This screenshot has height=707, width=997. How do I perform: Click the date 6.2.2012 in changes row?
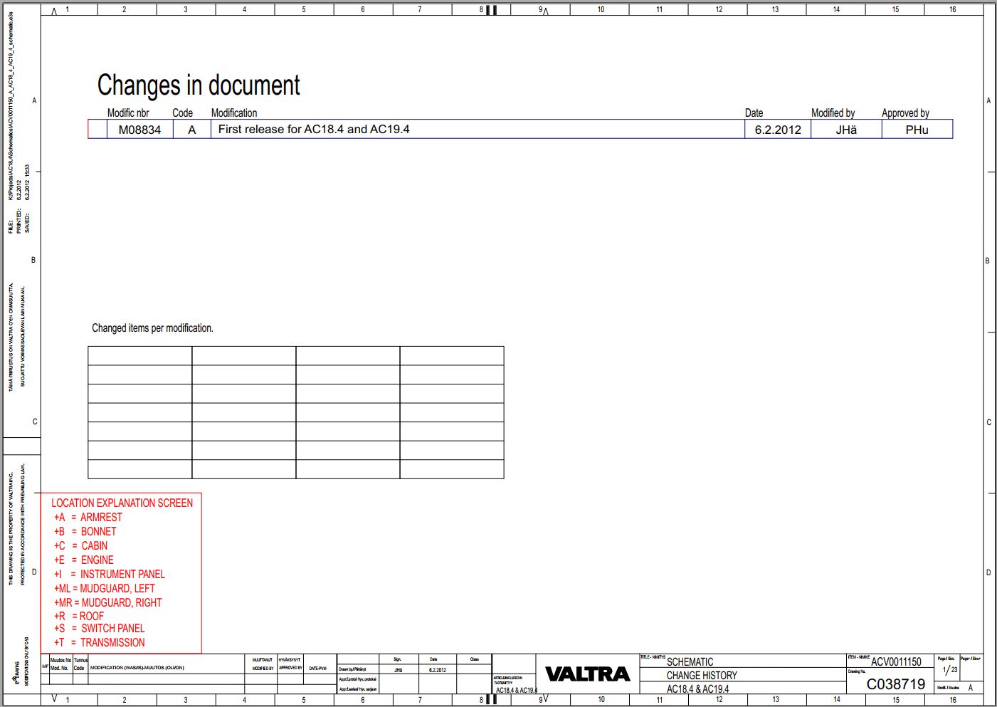tap(778, 130)
